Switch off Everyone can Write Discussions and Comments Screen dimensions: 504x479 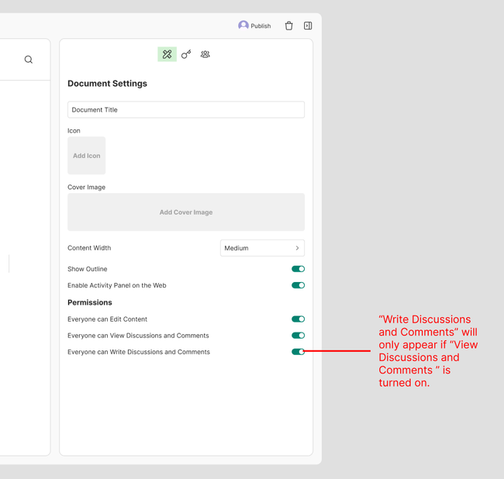click(x=298, y=352)
